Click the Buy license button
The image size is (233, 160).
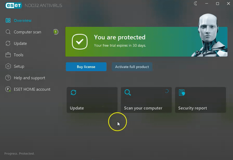point(86,67)
